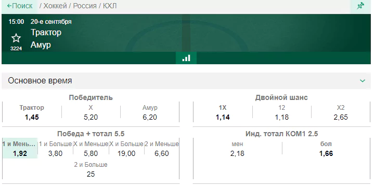Open Россия breadcrumb link
The image size is (374, 187).
85,6
